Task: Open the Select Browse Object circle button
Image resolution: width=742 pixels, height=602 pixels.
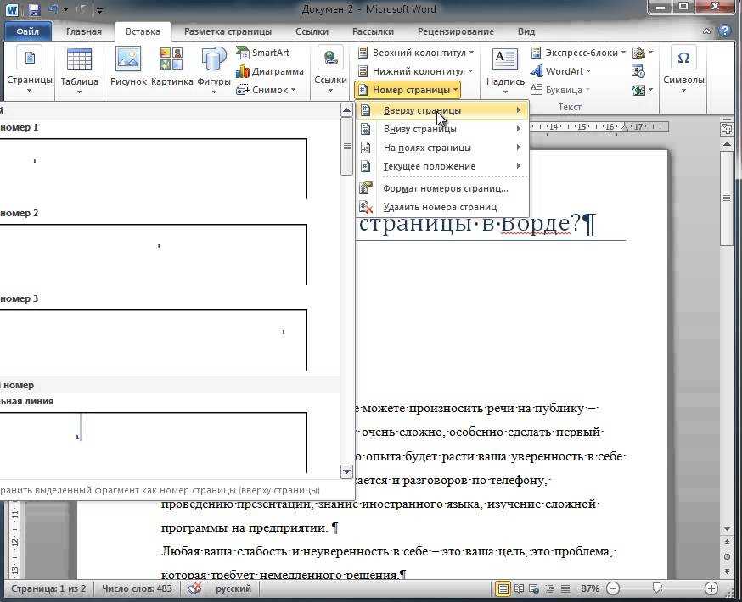Action: (728, 556)
